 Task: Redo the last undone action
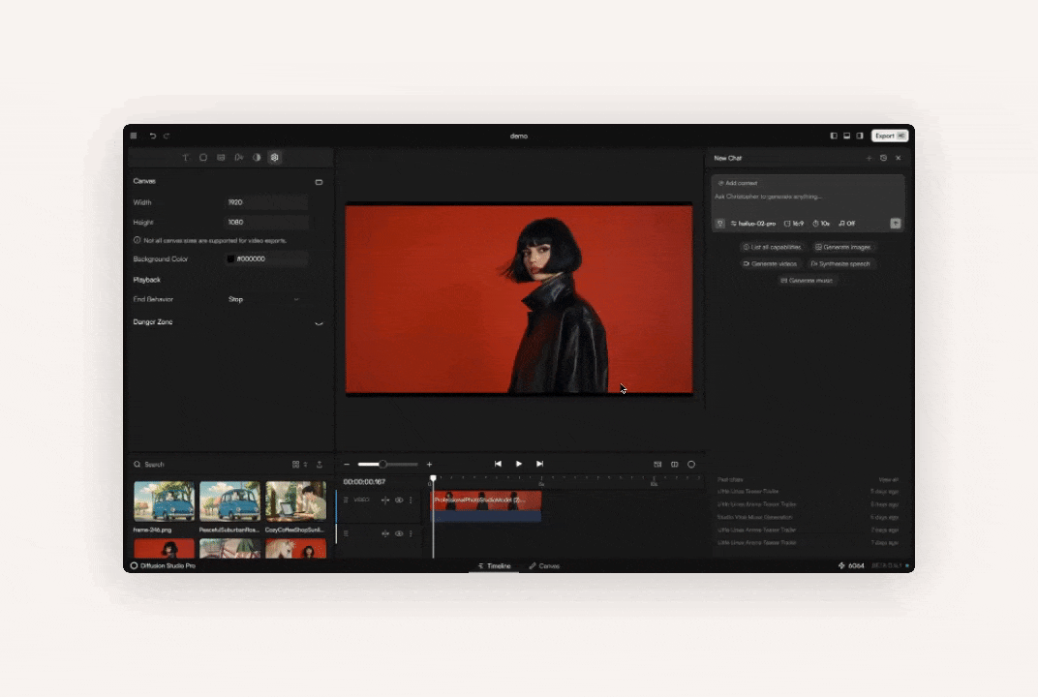tap(167, 136)
